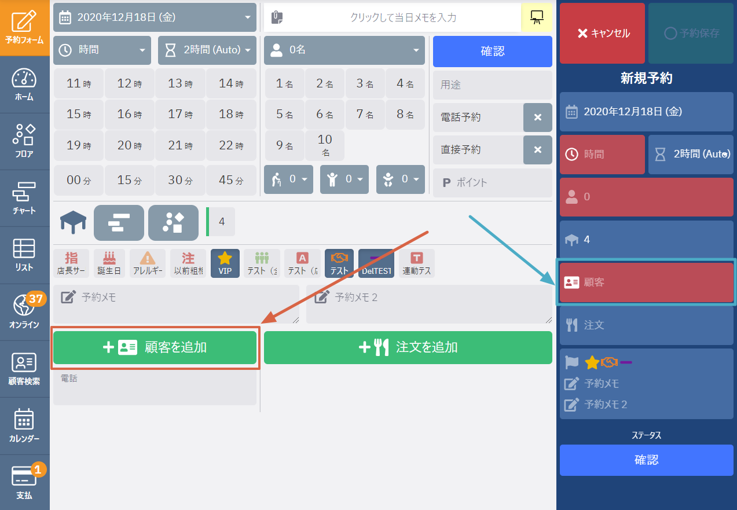This screenshot has width=737, height=510.
Task: Open the Chart view in sidebar
Action: (24, 197)
